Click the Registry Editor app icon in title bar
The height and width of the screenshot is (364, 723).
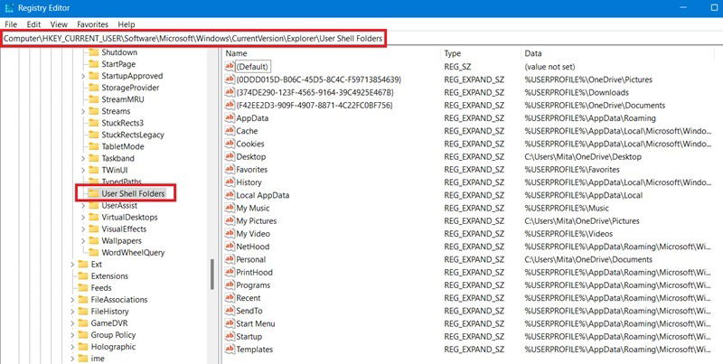[x=9, y=8]
